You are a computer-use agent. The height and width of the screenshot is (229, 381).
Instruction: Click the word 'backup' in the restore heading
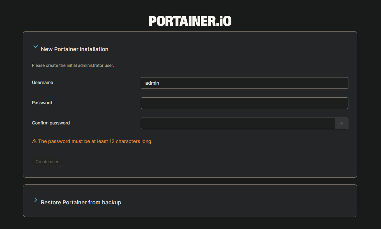pyautogui.click(x=111, y=203)
